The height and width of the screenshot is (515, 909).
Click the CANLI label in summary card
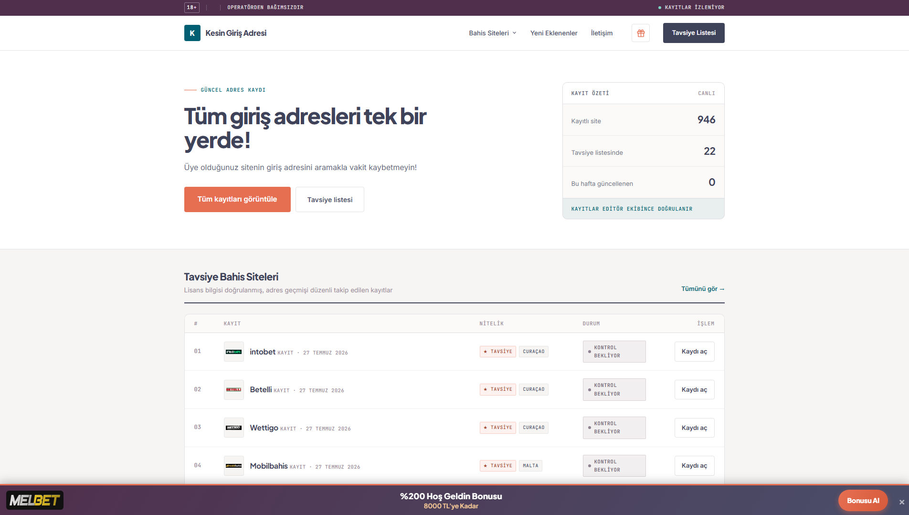coord(707,93)
